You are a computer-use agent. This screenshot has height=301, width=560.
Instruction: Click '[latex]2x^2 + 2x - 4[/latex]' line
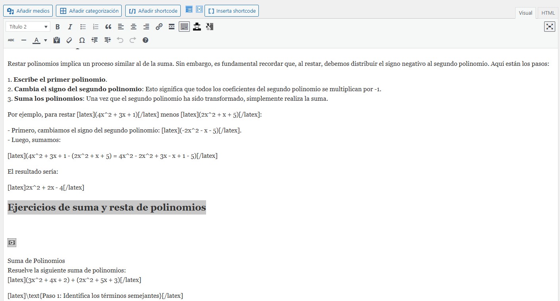coord(46,188)
